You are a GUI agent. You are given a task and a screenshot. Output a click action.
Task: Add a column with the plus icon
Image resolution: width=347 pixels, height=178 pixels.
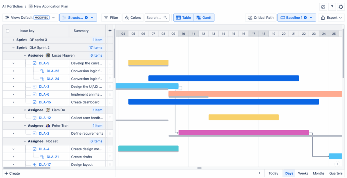click(x=110, y=31)
